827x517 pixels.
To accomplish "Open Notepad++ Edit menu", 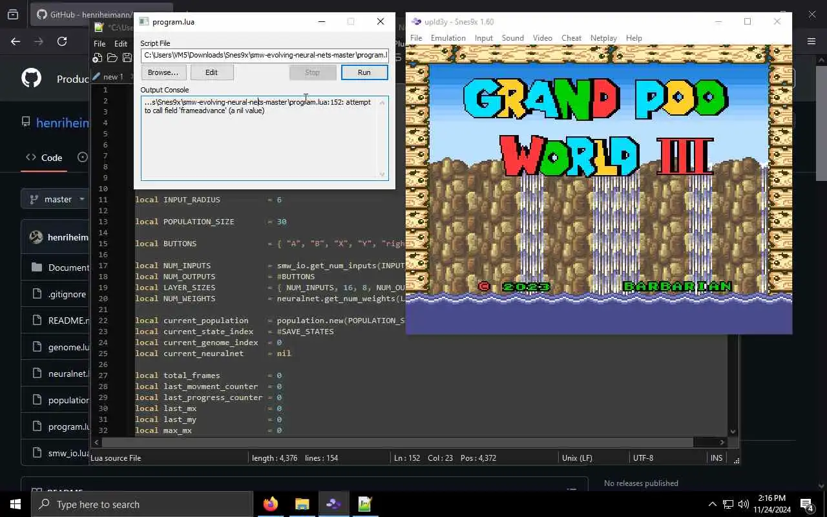I will coord(121,44).
